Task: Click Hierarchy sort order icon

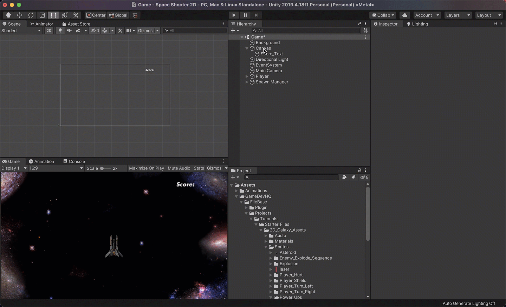Action: (365, 31)
